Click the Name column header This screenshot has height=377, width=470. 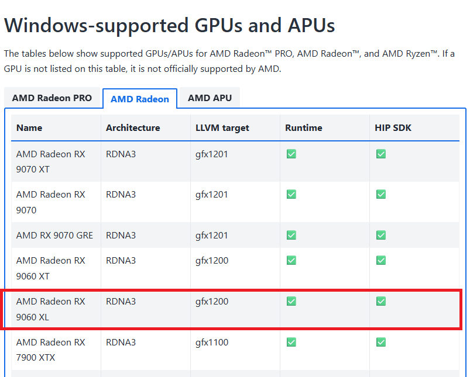[x=56, y=127]
